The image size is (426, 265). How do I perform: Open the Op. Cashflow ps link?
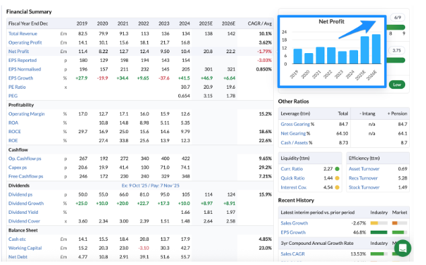25,159
